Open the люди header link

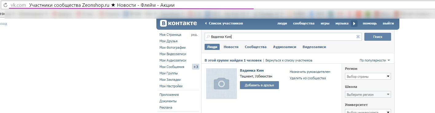282,23
